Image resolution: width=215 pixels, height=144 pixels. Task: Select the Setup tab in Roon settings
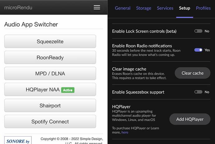click(184, 8)
